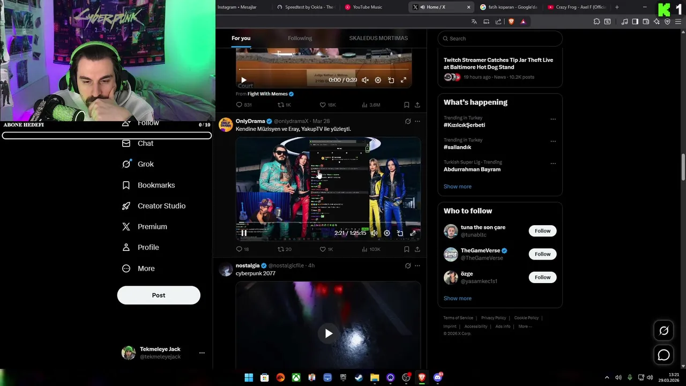Image resolution: width=686 pixels, height=386 pixels.
Task: Show more in Who to follow
Action: [x=457, y=299]
